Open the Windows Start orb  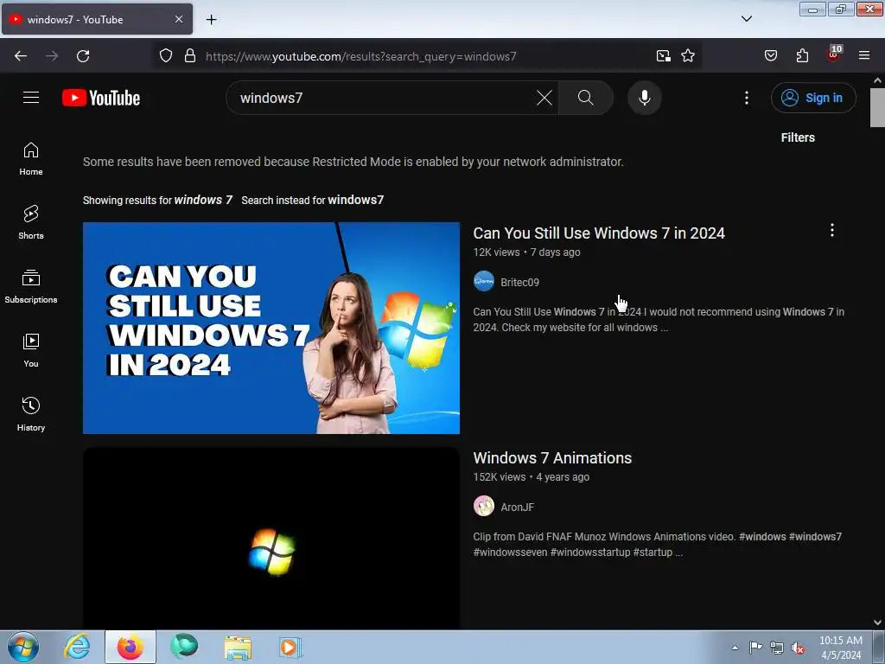23,647
